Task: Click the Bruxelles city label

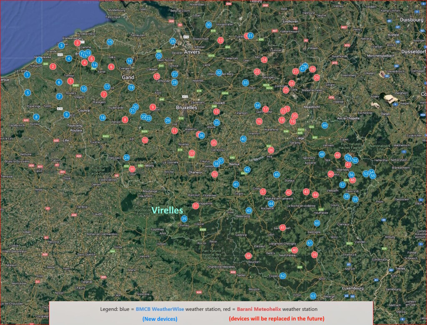Action: [186, 107]
